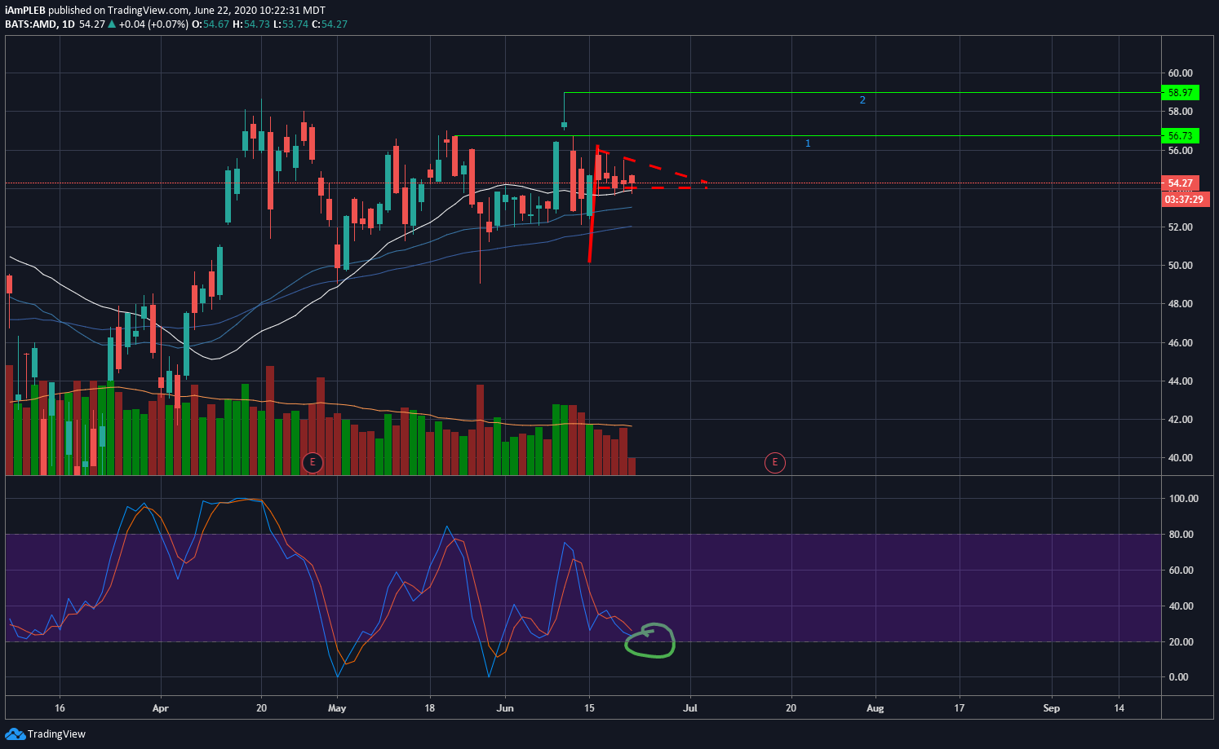Click the upcoming earnings E marker near July
The height and width of the screenshot is (749, 1219).
click(x=774, y=463)
